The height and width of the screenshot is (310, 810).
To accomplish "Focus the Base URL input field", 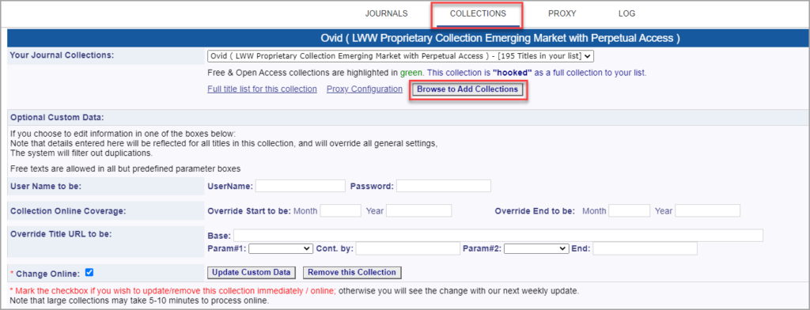I will click(x=498, y=236).
